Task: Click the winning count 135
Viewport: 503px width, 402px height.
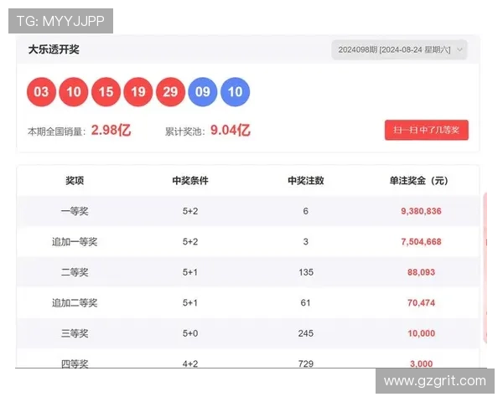Action: 306,272
